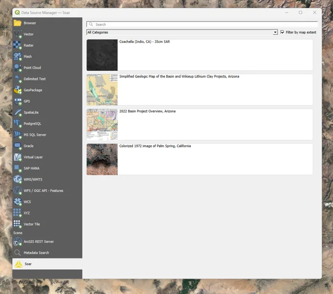The width and height of the screenshot is (333, 294).
Task: Click the Browser folder icon in sidebar
Action: 18,23
